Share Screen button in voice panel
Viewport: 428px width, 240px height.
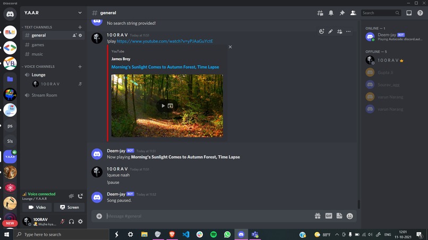70,207
